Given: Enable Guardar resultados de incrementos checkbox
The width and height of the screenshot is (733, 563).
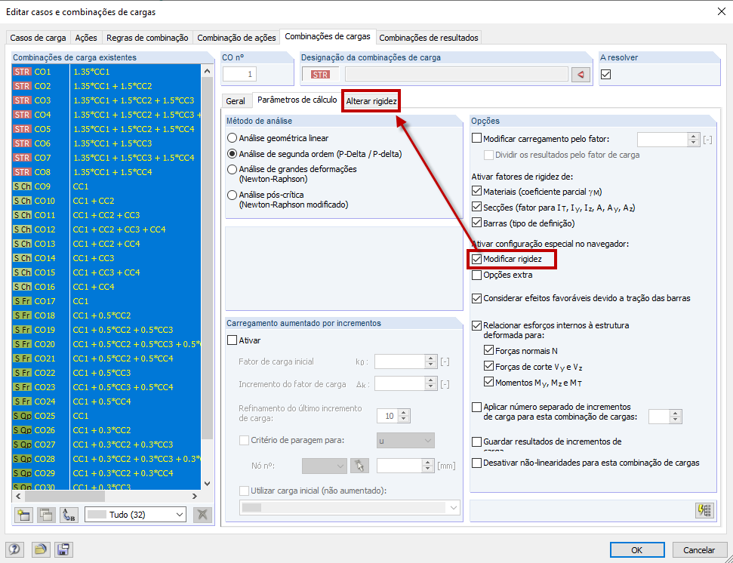Looking at the screenshot, I should (477, 442).
